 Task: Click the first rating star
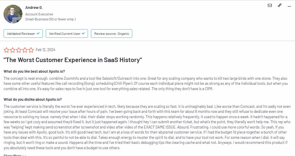6,50
